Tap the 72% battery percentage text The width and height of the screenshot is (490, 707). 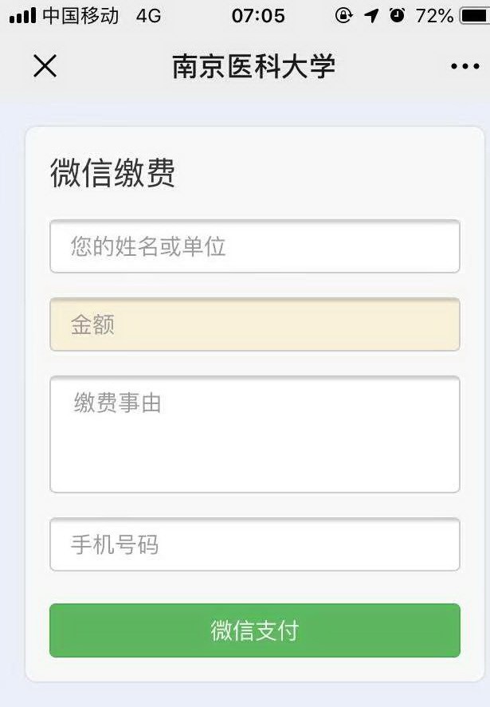click(x=434, y=16)
